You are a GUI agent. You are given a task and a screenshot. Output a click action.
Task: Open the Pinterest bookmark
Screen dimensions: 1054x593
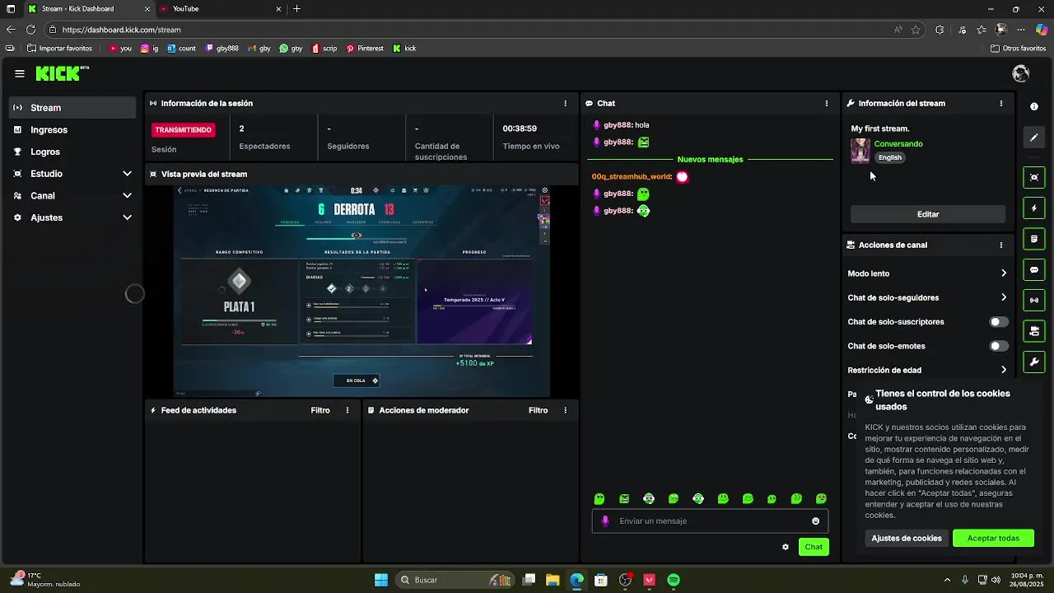pos(365,49)
